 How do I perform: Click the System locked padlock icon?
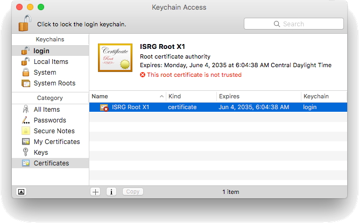point(26,72)
